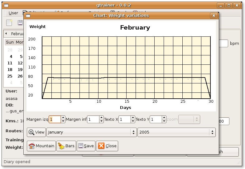245x169 pixels.
Task: Click the Margen inf input field
Action: pos(93,120)
